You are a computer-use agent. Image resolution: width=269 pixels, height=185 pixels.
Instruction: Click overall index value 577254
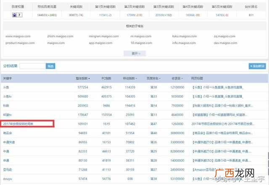pyautogui.click(x=83, y=87)
